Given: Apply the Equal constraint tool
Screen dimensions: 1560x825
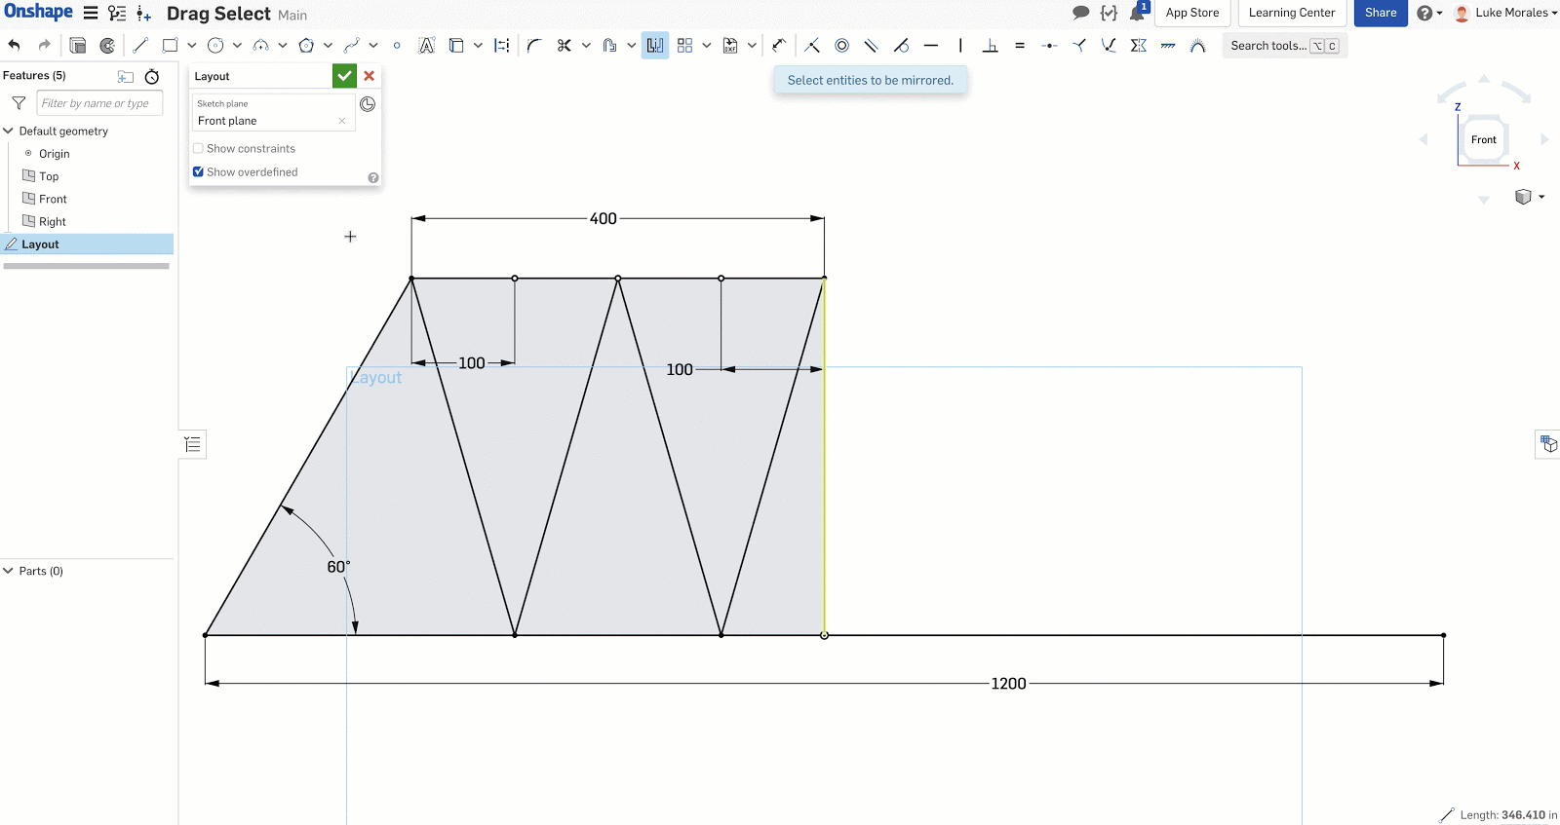Looking at the screenshot, I should click(x=1020, y=45).
